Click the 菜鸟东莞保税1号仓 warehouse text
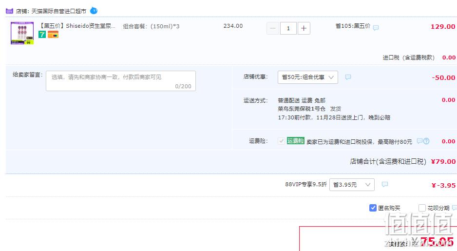457x251 pixels. click(x=302, y=109)
